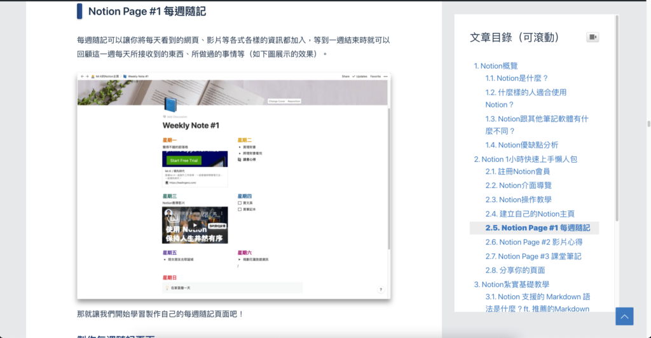Open 2.4. 建立自己的Notion主頁
651x338 pixels.
[530, 214]
